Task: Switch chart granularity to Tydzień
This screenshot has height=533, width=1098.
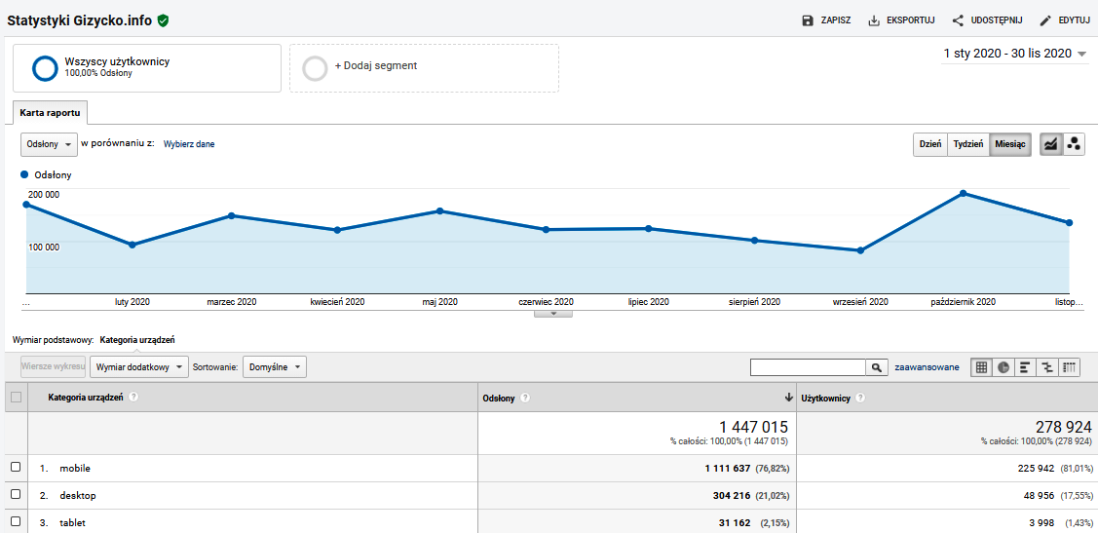Action: pos(968,144)
